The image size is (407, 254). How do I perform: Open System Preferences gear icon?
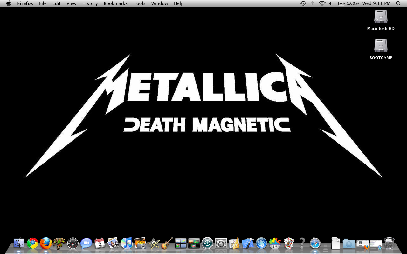(221, 244)
